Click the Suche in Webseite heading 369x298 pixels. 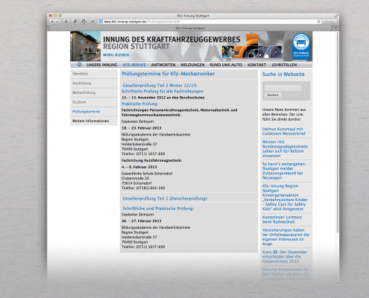(x=283, y=74)
